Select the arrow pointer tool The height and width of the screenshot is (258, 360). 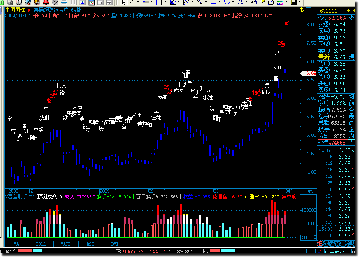tap(124, 2)
